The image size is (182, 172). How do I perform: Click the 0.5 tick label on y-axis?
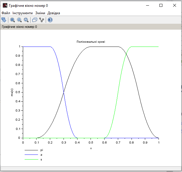18,92
